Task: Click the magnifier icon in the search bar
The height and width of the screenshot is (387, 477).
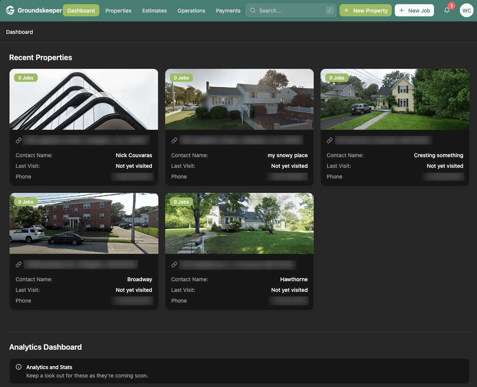Action: point(252,10)
